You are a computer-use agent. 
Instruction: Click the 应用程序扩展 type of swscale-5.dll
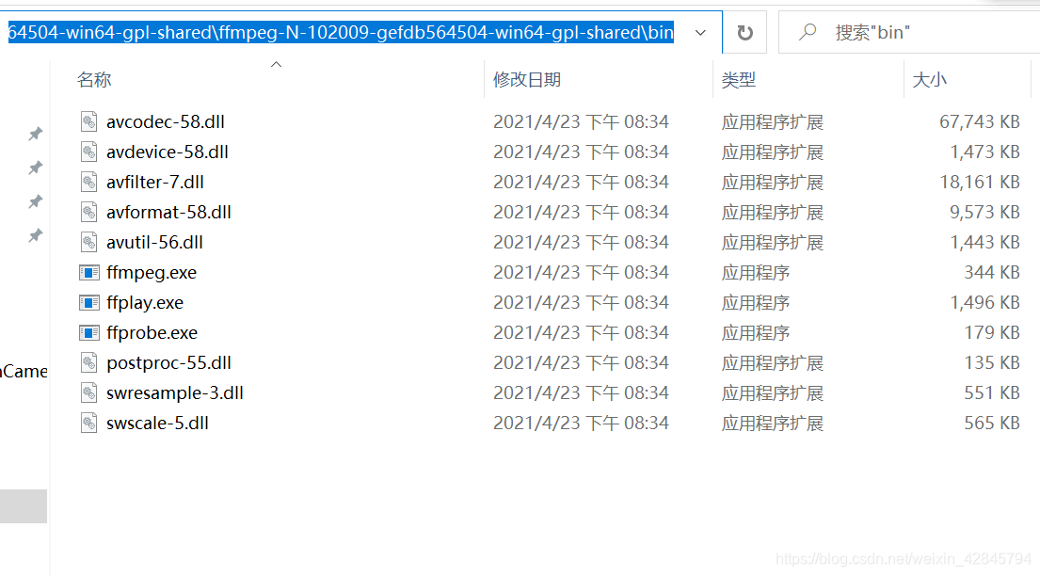(x=772, y=424)
